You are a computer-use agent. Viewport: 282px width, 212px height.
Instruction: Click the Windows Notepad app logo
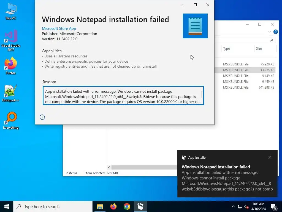(x=195, y=26)
